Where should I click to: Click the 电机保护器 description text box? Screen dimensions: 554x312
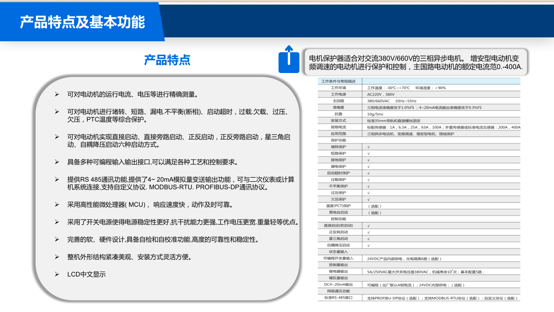[x=415, y=63]
